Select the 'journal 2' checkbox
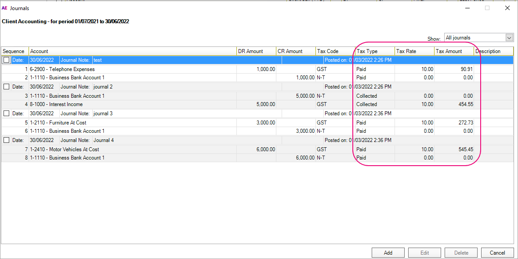518x259 pixels. pos(6,87)
